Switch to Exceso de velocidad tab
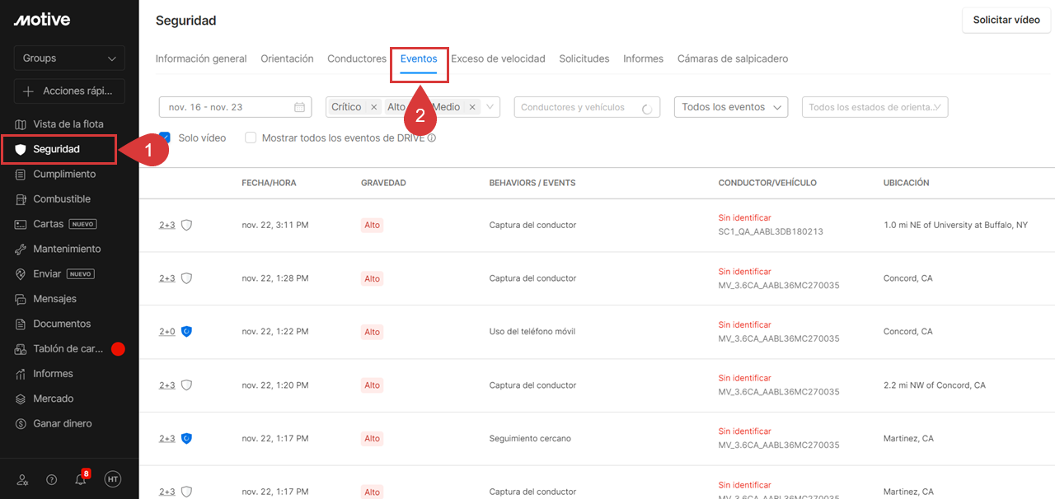 pyautogui.click(x=498, y=58)
